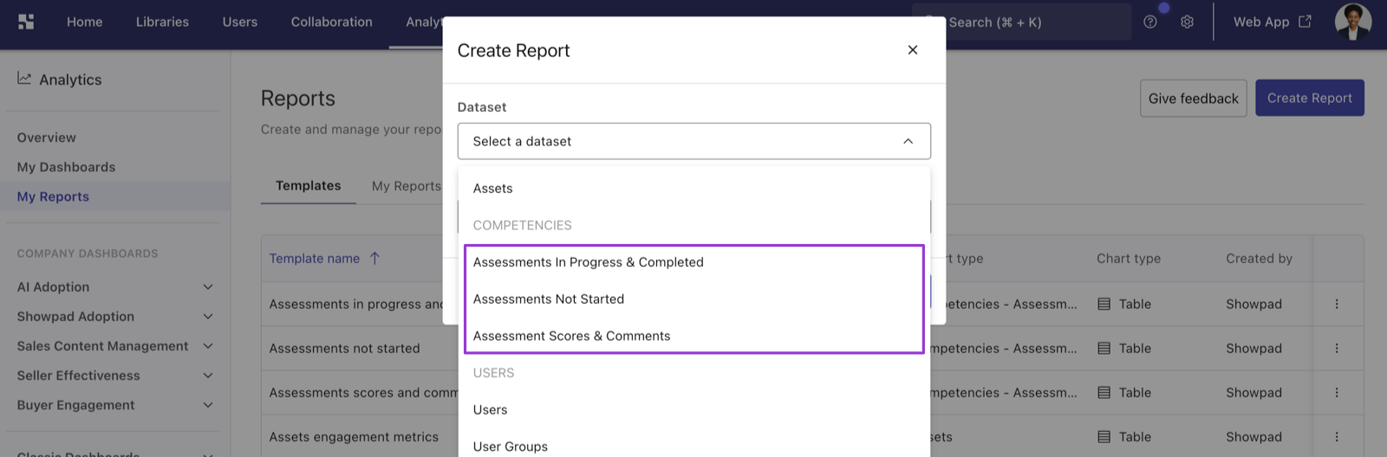Expand Showpad Adoption section
The height and width of the screenshot is (457, 1387).
(x=208, y=317)
